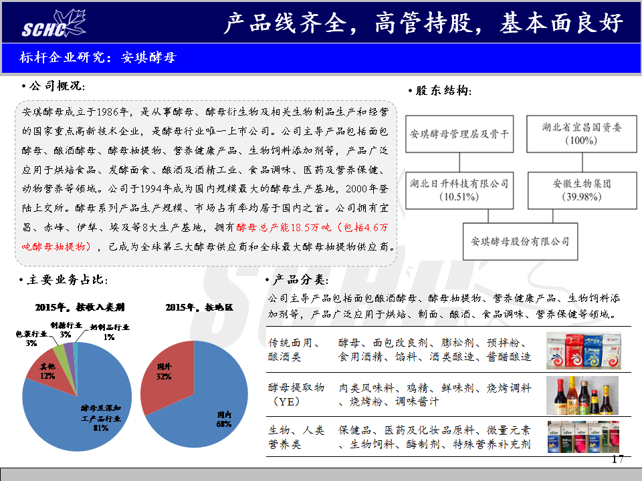The height and width of the screenshot is (481, 642).
Task: Click the nutrition product boxes image
Action: tap(582, 438)
